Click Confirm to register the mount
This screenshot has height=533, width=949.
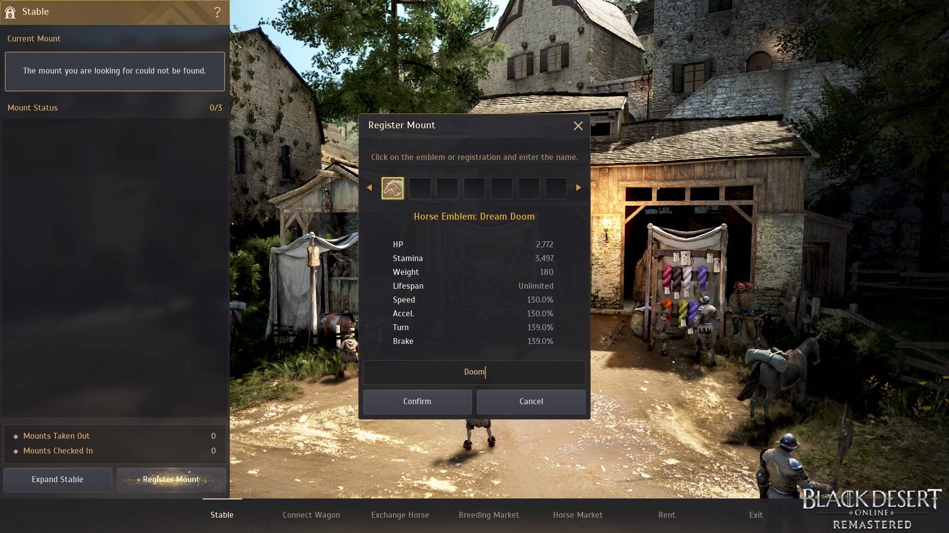(x=417, y=401)
